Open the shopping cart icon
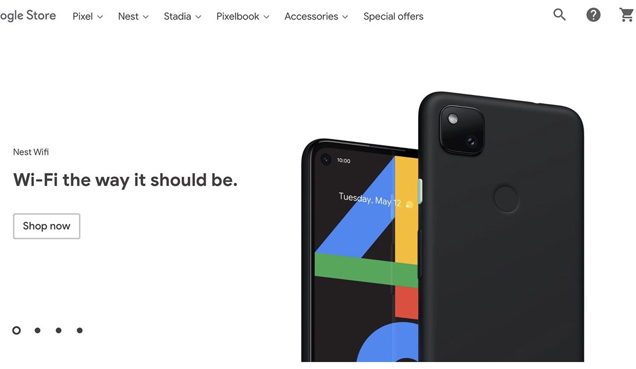 [x=627, y=15]
